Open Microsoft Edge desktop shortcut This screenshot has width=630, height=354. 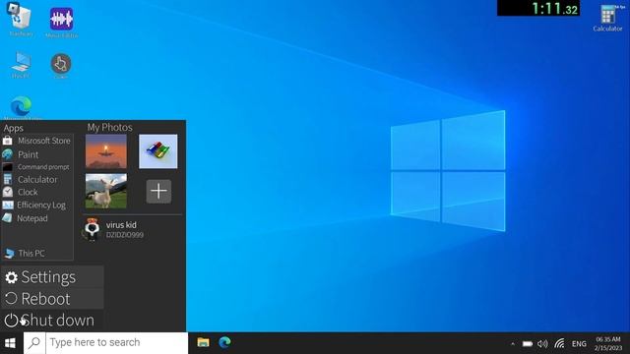22,107
